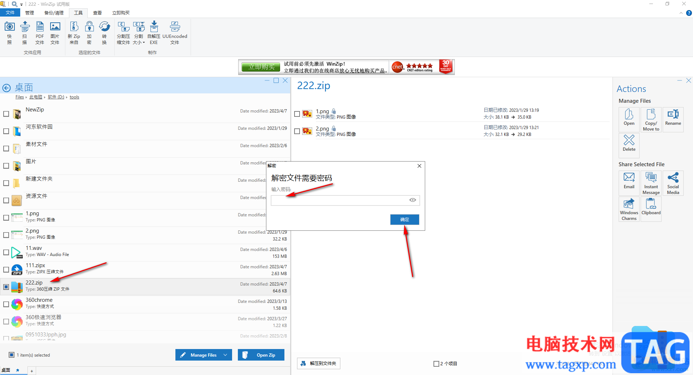This screenshot has height=375, width=693.
Task: Click the Copy/Move to action icon
Action: coord(651,120)
